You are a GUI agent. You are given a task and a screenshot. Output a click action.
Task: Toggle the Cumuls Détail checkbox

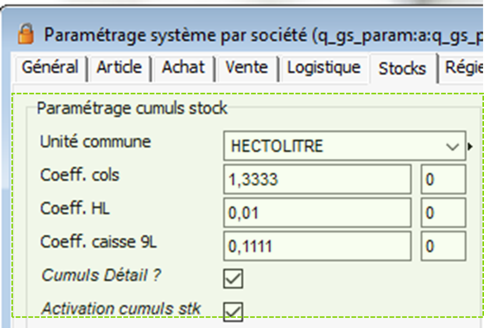click(233, 279)
